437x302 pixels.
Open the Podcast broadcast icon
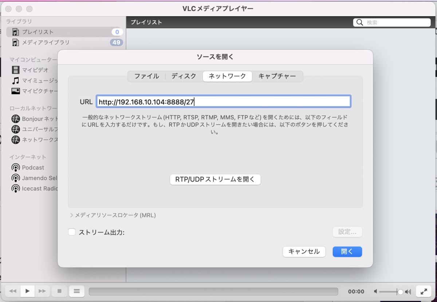click(15, 168)
